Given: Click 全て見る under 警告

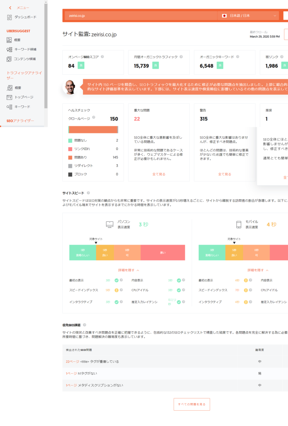Looking at the screenshot, I should 225,174.
